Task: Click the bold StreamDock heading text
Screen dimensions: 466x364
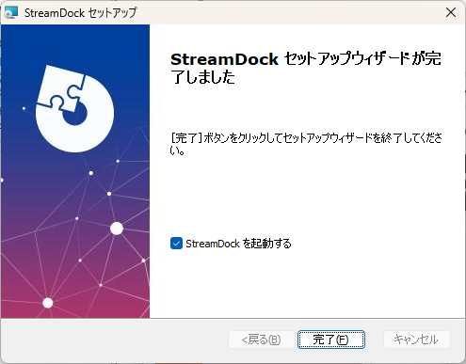Action: 224,59
